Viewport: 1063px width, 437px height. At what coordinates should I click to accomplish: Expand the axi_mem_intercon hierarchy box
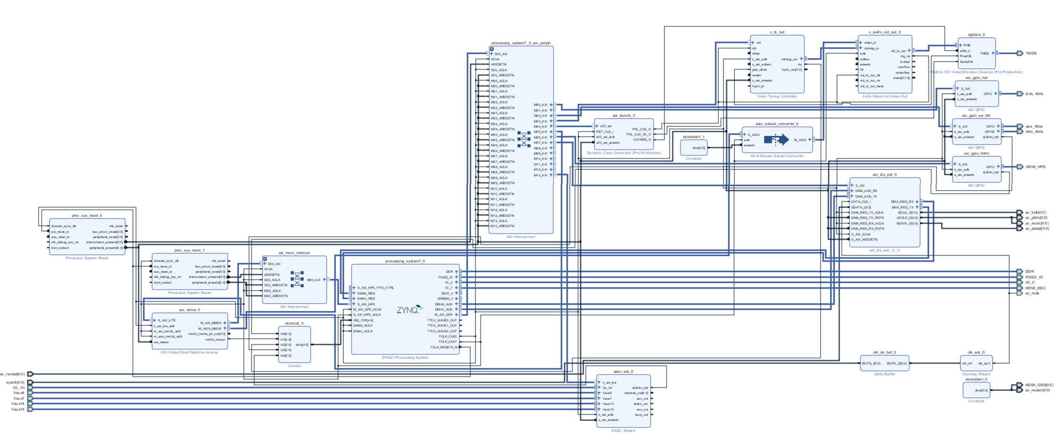point(265,259)
